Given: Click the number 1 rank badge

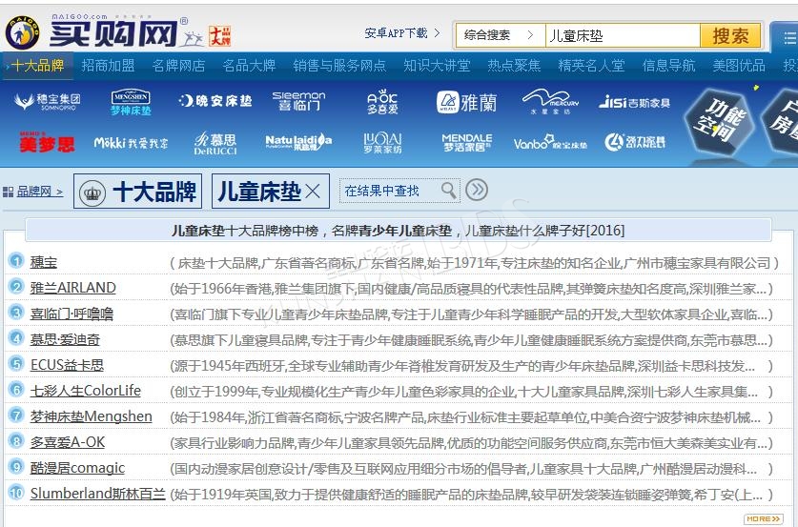Looking at the screenshot, I should (x=16, y=261).
